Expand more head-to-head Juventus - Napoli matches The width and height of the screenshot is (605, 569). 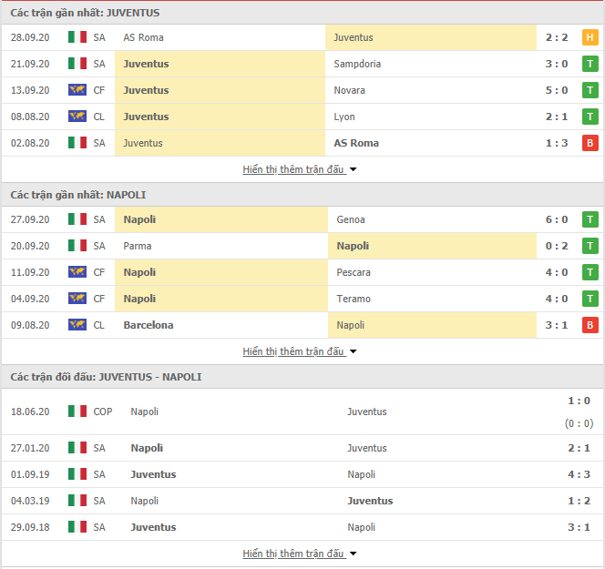pos(300,554)
